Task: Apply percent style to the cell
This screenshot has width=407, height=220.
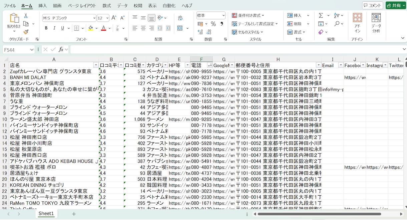Action: [x=213, y=24]
